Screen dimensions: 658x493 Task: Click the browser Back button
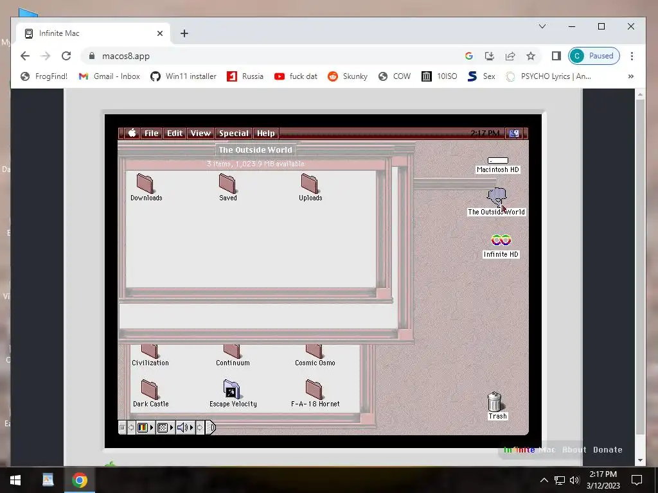point(25,56)
